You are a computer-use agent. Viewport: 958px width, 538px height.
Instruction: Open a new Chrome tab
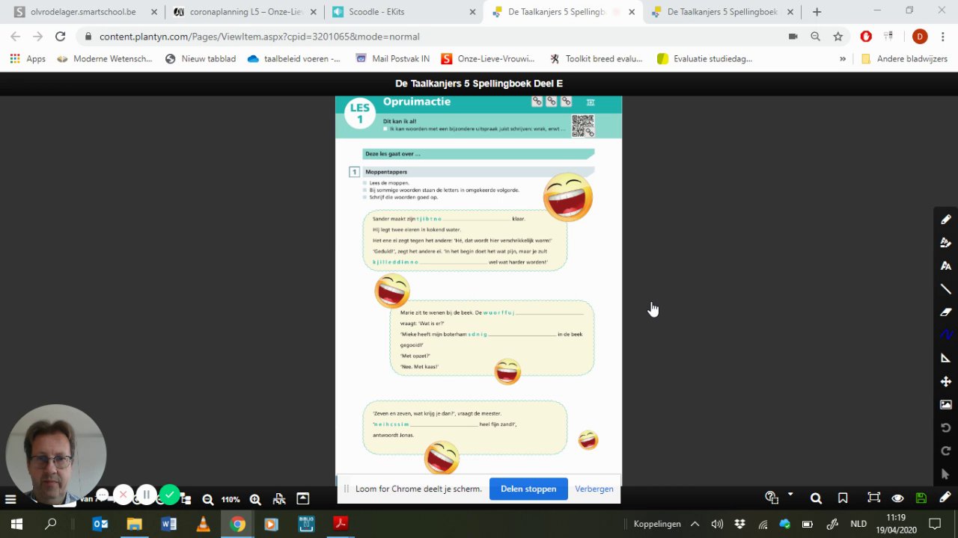pos(817,12)
